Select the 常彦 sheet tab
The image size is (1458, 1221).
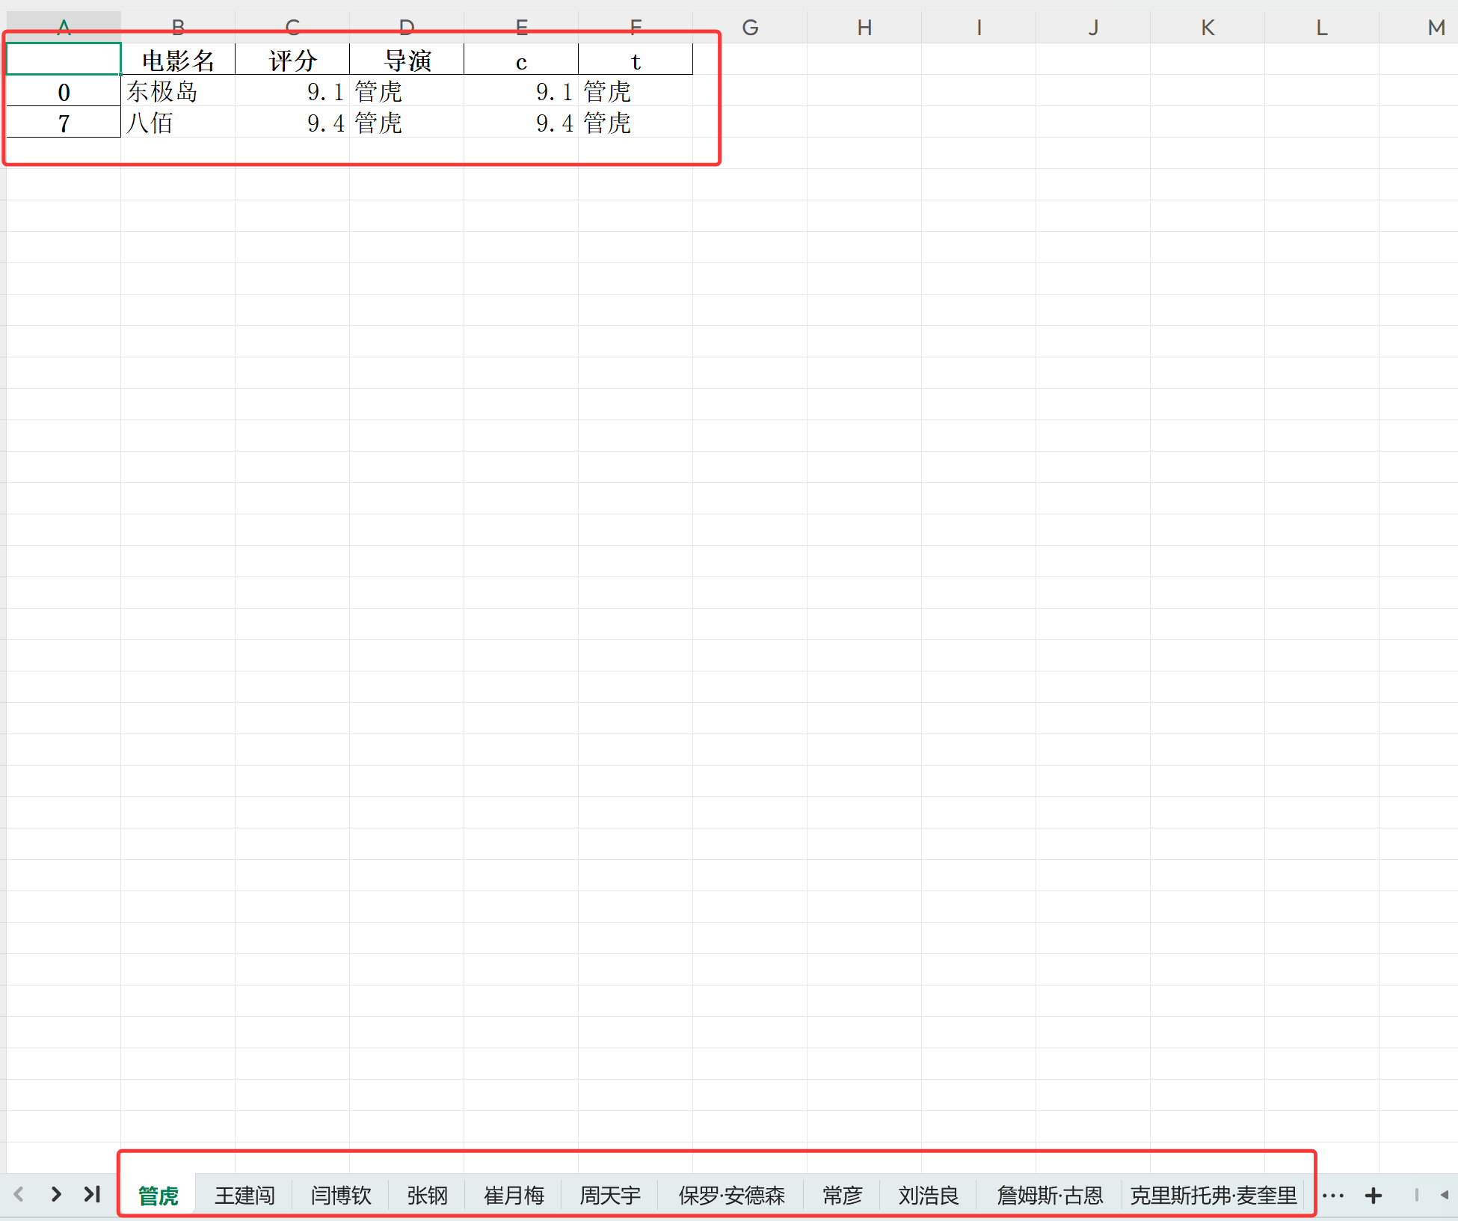pyautogui.click(x=842, y=1196)
